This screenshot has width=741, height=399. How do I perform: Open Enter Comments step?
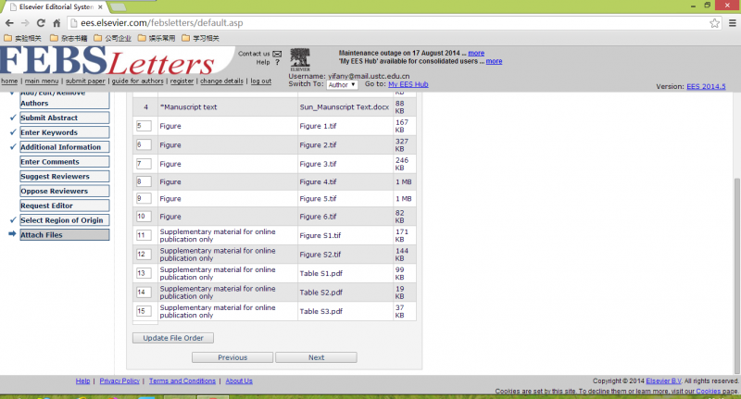pos(65,161)
